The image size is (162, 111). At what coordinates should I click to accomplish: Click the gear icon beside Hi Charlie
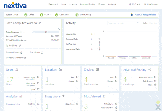[130, 4]
